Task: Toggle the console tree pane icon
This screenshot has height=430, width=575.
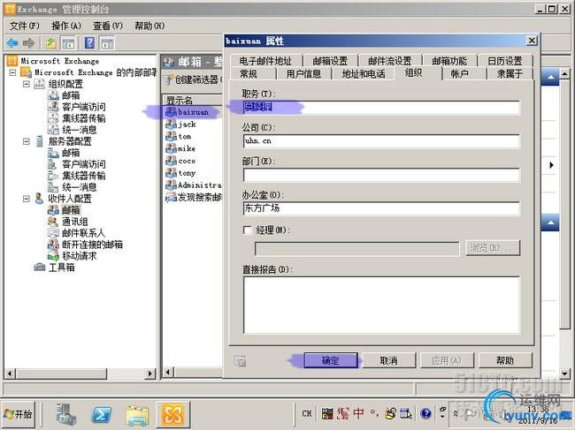Action: point(69,43)
